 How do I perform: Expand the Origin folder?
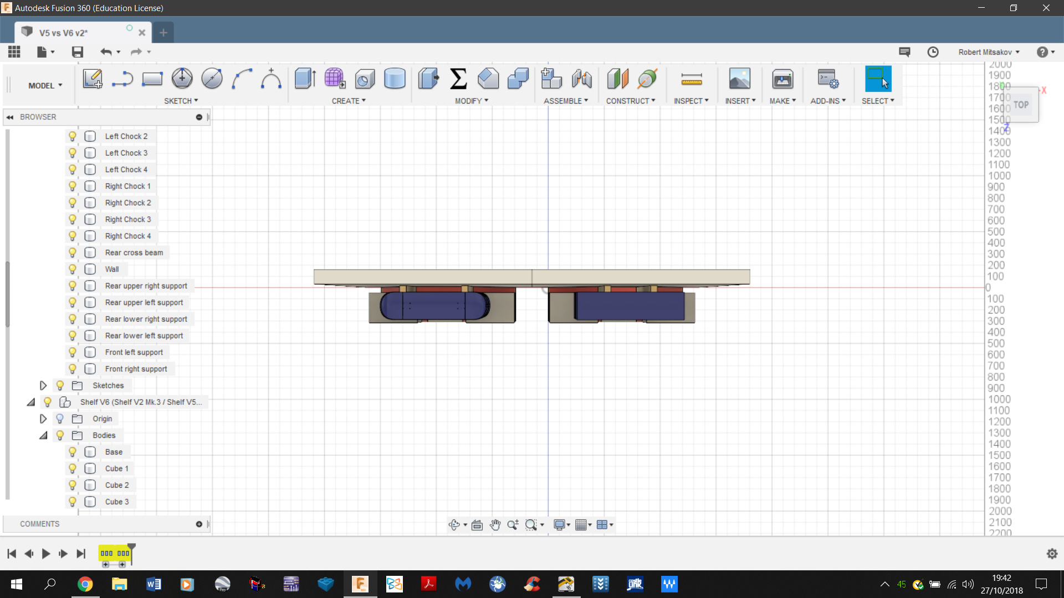[x=43, y=419]
